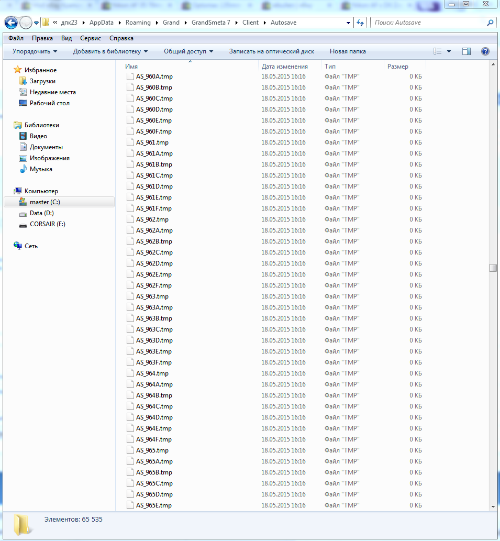Open Загрузки folder in favorites

click(x=42, y=81)
